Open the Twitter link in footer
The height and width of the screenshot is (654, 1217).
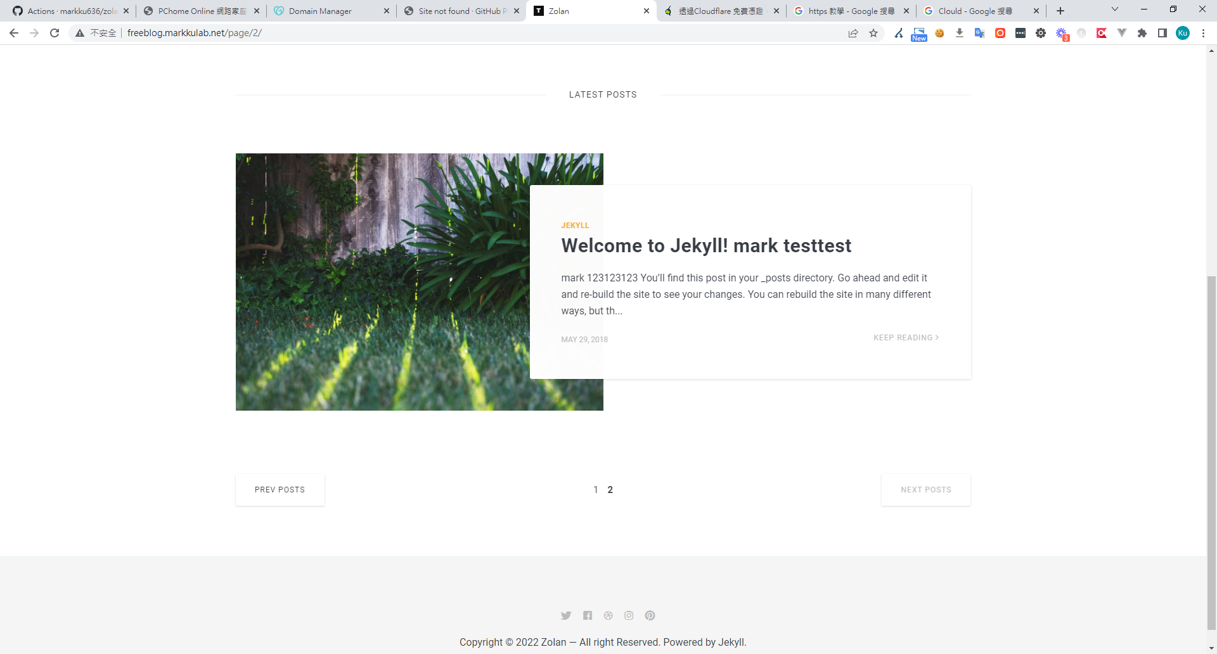566,615
